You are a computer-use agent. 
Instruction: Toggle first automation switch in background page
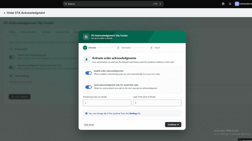tap(12, 57)
